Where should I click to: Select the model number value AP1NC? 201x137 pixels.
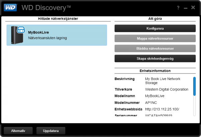pos(151,102)
